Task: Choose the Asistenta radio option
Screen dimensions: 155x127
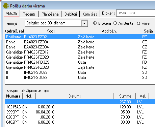Action: coord(115,23)
